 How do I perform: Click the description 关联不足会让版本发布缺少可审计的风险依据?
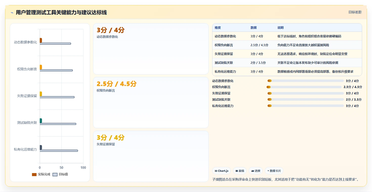pos(308,63)
